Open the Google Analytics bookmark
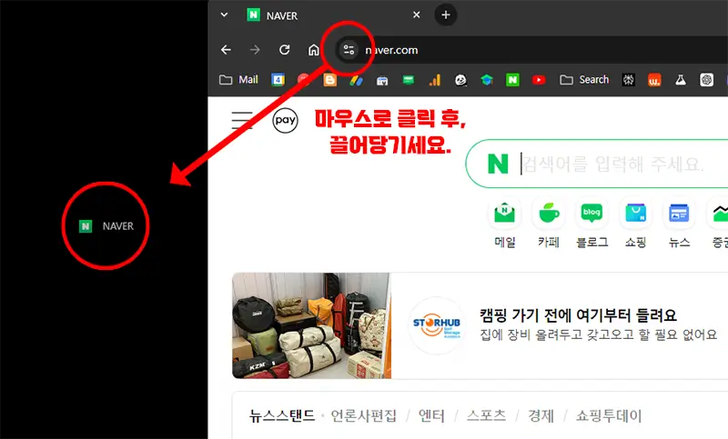The image size is (728, 439). [x=435, y=80]
